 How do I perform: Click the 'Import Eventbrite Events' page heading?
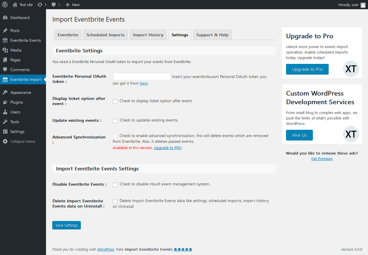click(x=89, y=20)
